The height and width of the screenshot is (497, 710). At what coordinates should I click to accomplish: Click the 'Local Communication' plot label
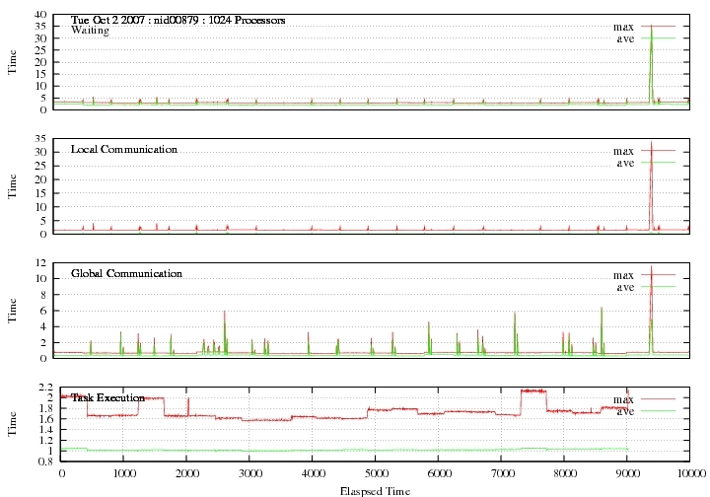(124, 149)
